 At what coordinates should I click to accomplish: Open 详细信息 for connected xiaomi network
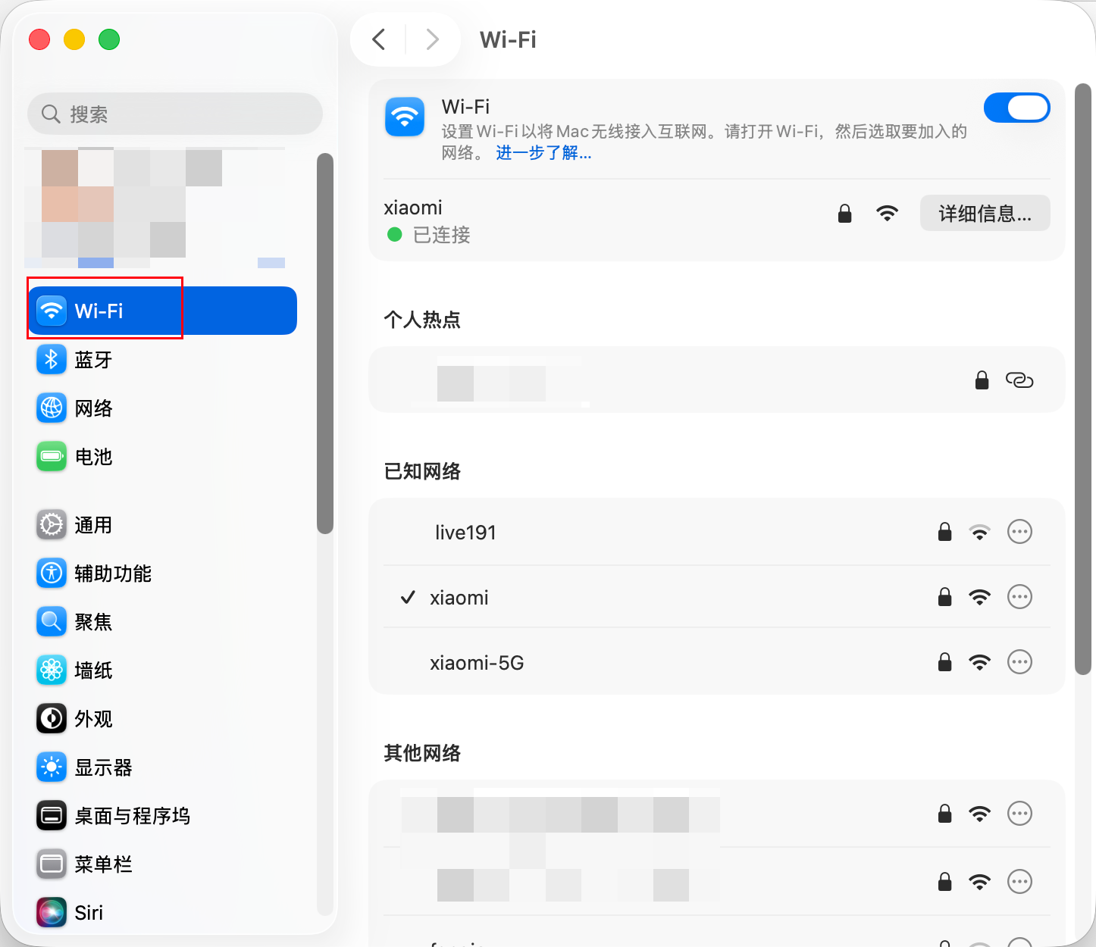[985, 213]
